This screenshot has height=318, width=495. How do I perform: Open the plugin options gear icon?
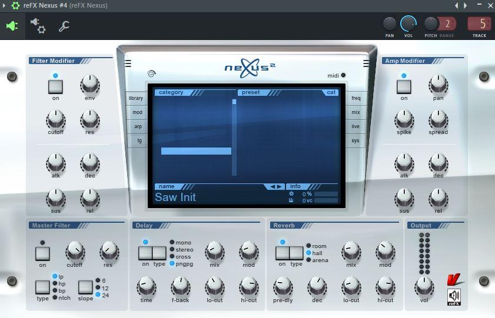click(38, 26)
